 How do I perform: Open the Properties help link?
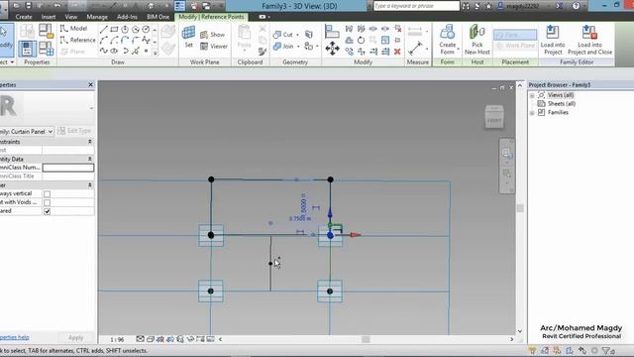coord(14,337)
